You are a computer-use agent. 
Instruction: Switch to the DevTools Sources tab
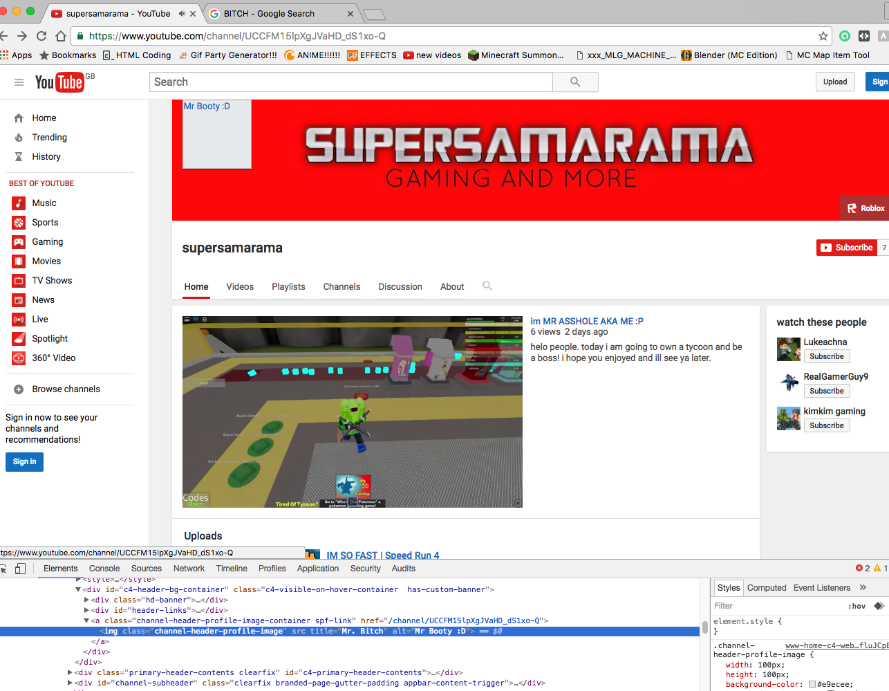click(x=147, y=569)
